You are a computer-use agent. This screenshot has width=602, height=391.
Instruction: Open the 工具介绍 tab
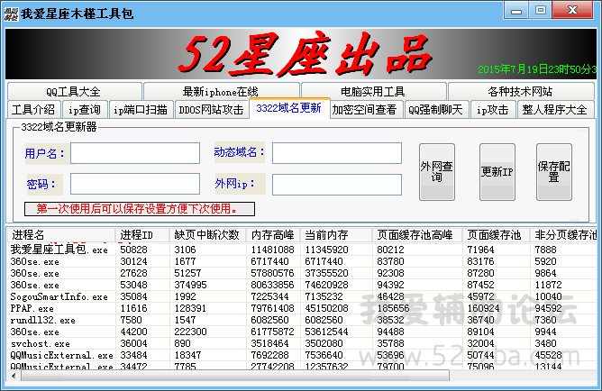point(33,110)
